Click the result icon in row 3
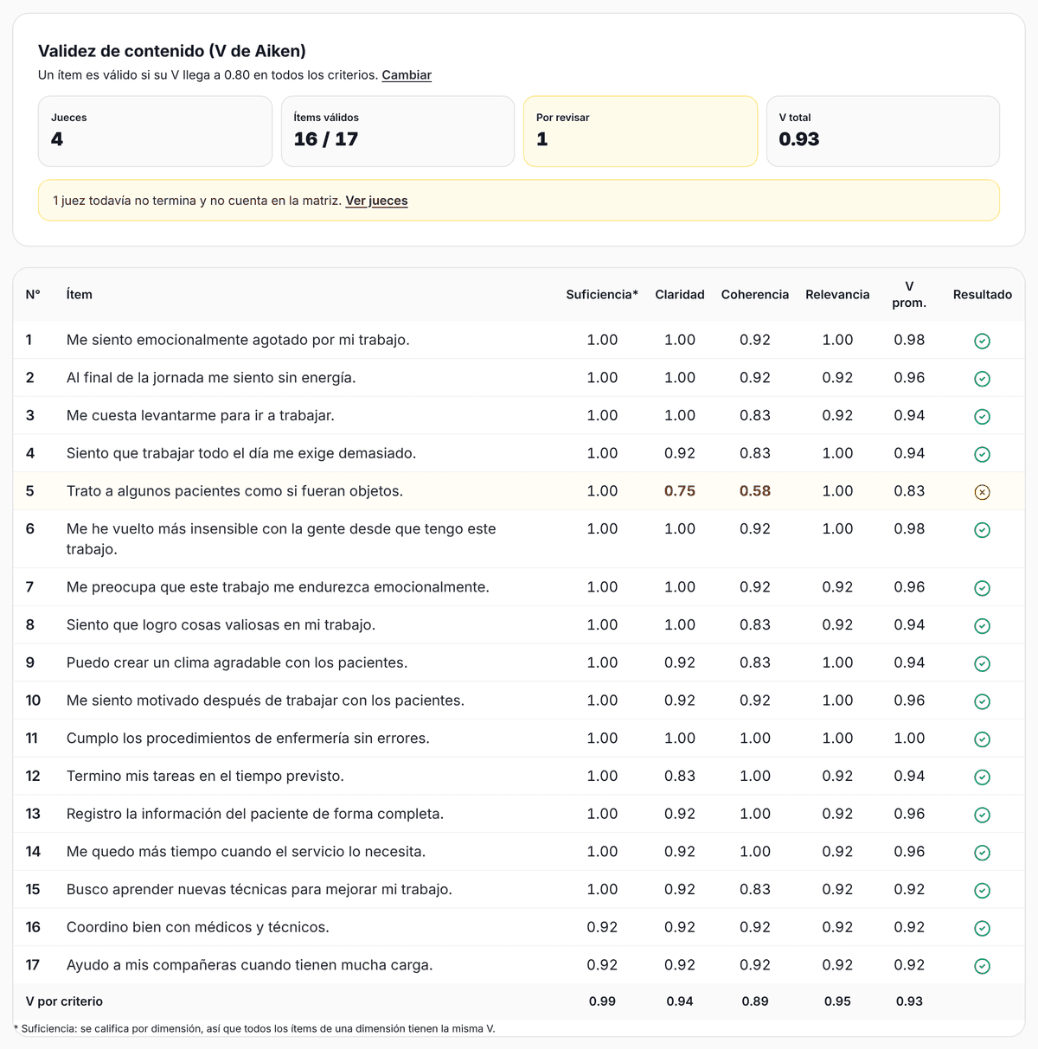Viewport: 1038px width, 1049px height. [x=982, y=417]
